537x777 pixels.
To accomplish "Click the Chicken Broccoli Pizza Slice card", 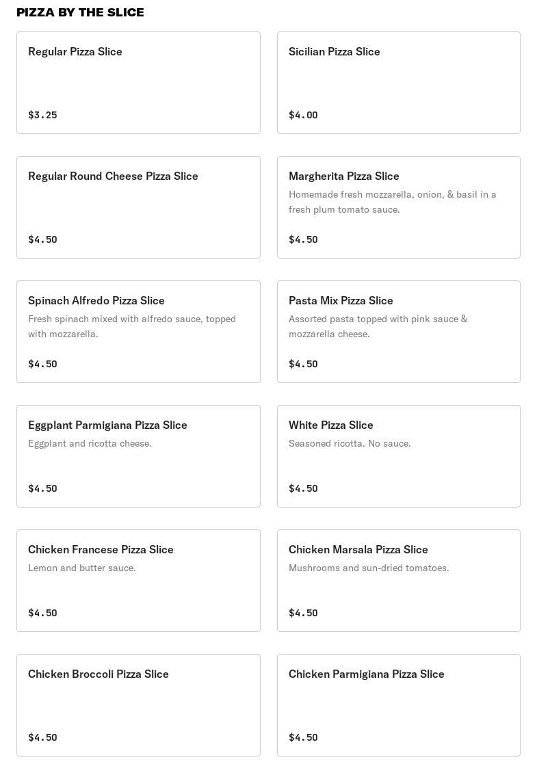I will (x=138, y=705).
